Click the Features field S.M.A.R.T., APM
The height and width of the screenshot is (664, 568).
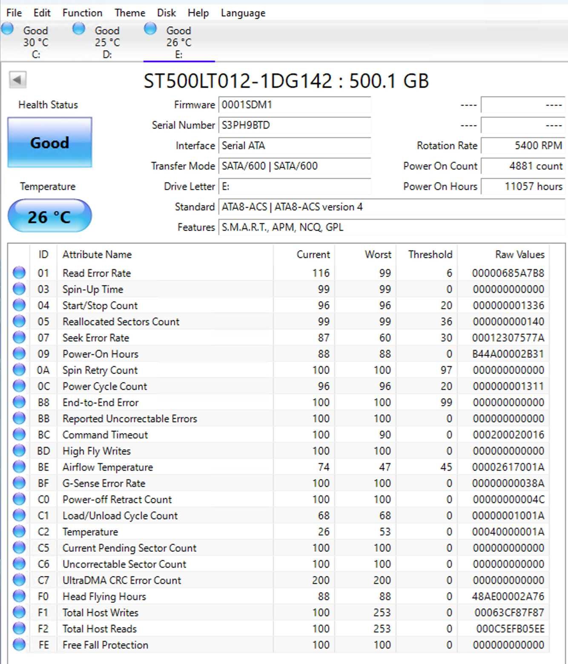click(391, 227)
